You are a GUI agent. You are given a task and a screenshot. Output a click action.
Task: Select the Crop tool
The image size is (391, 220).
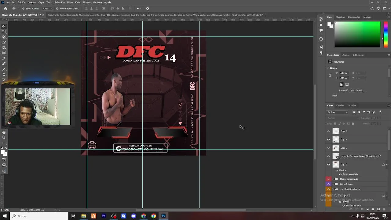(4, 48)
